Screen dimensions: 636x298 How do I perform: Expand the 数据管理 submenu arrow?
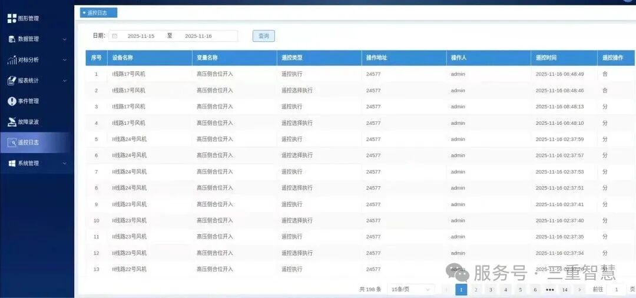point(65,39)
